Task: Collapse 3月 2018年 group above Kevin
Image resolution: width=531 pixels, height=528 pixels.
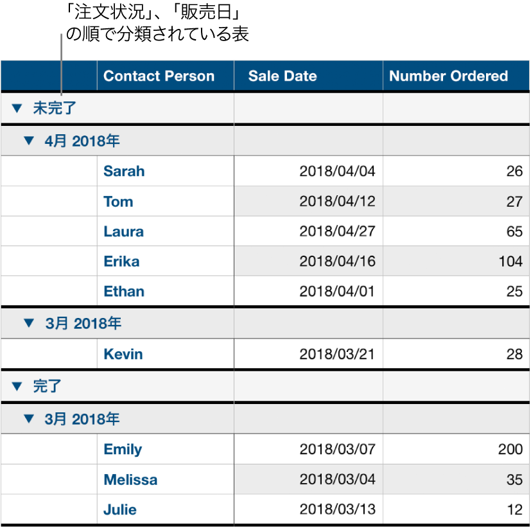Action: click(x=28, y=323)
